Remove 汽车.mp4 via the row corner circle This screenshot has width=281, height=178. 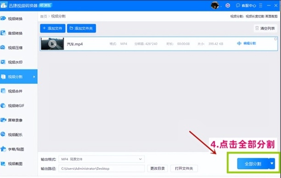point(275,39)
